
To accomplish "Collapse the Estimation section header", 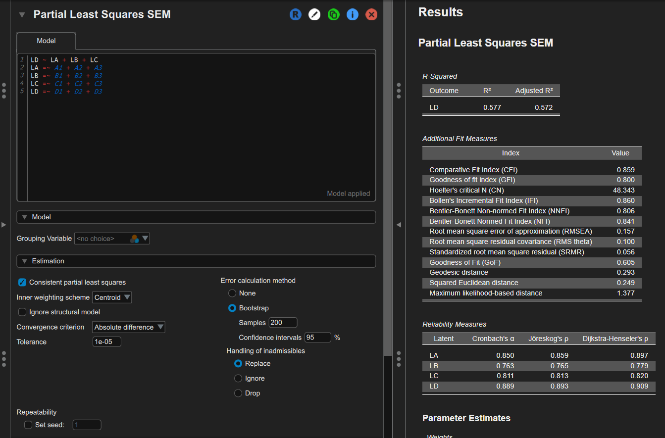I will [x=196, y=261].
